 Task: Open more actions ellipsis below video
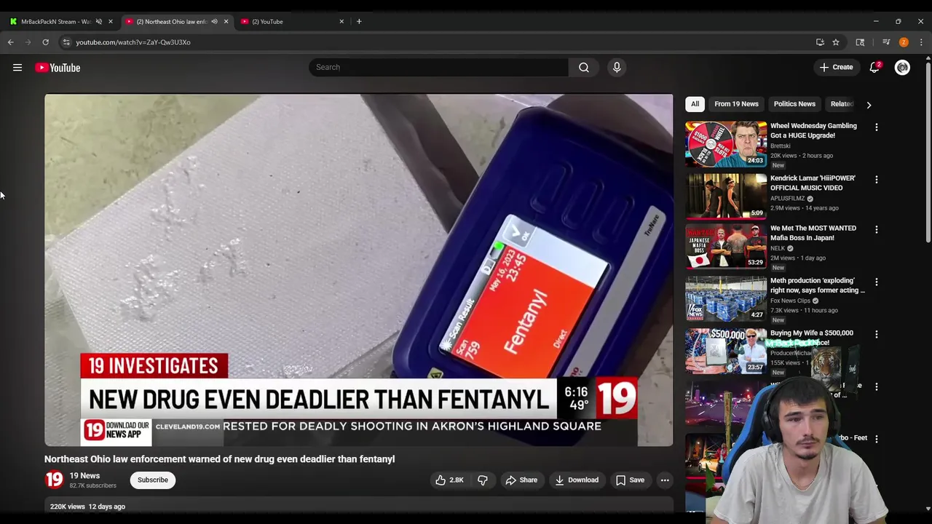pos(665,480)
